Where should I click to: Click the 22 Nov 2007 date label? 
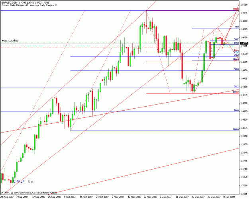[150, 197]
